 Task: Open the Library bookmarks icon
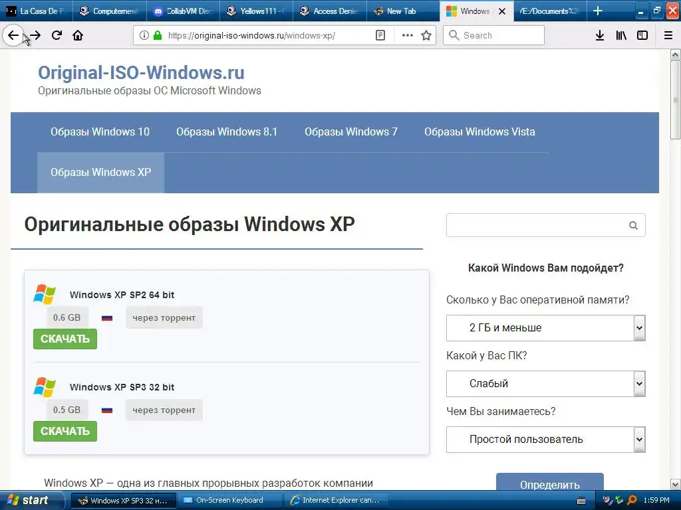coord(621,35)
